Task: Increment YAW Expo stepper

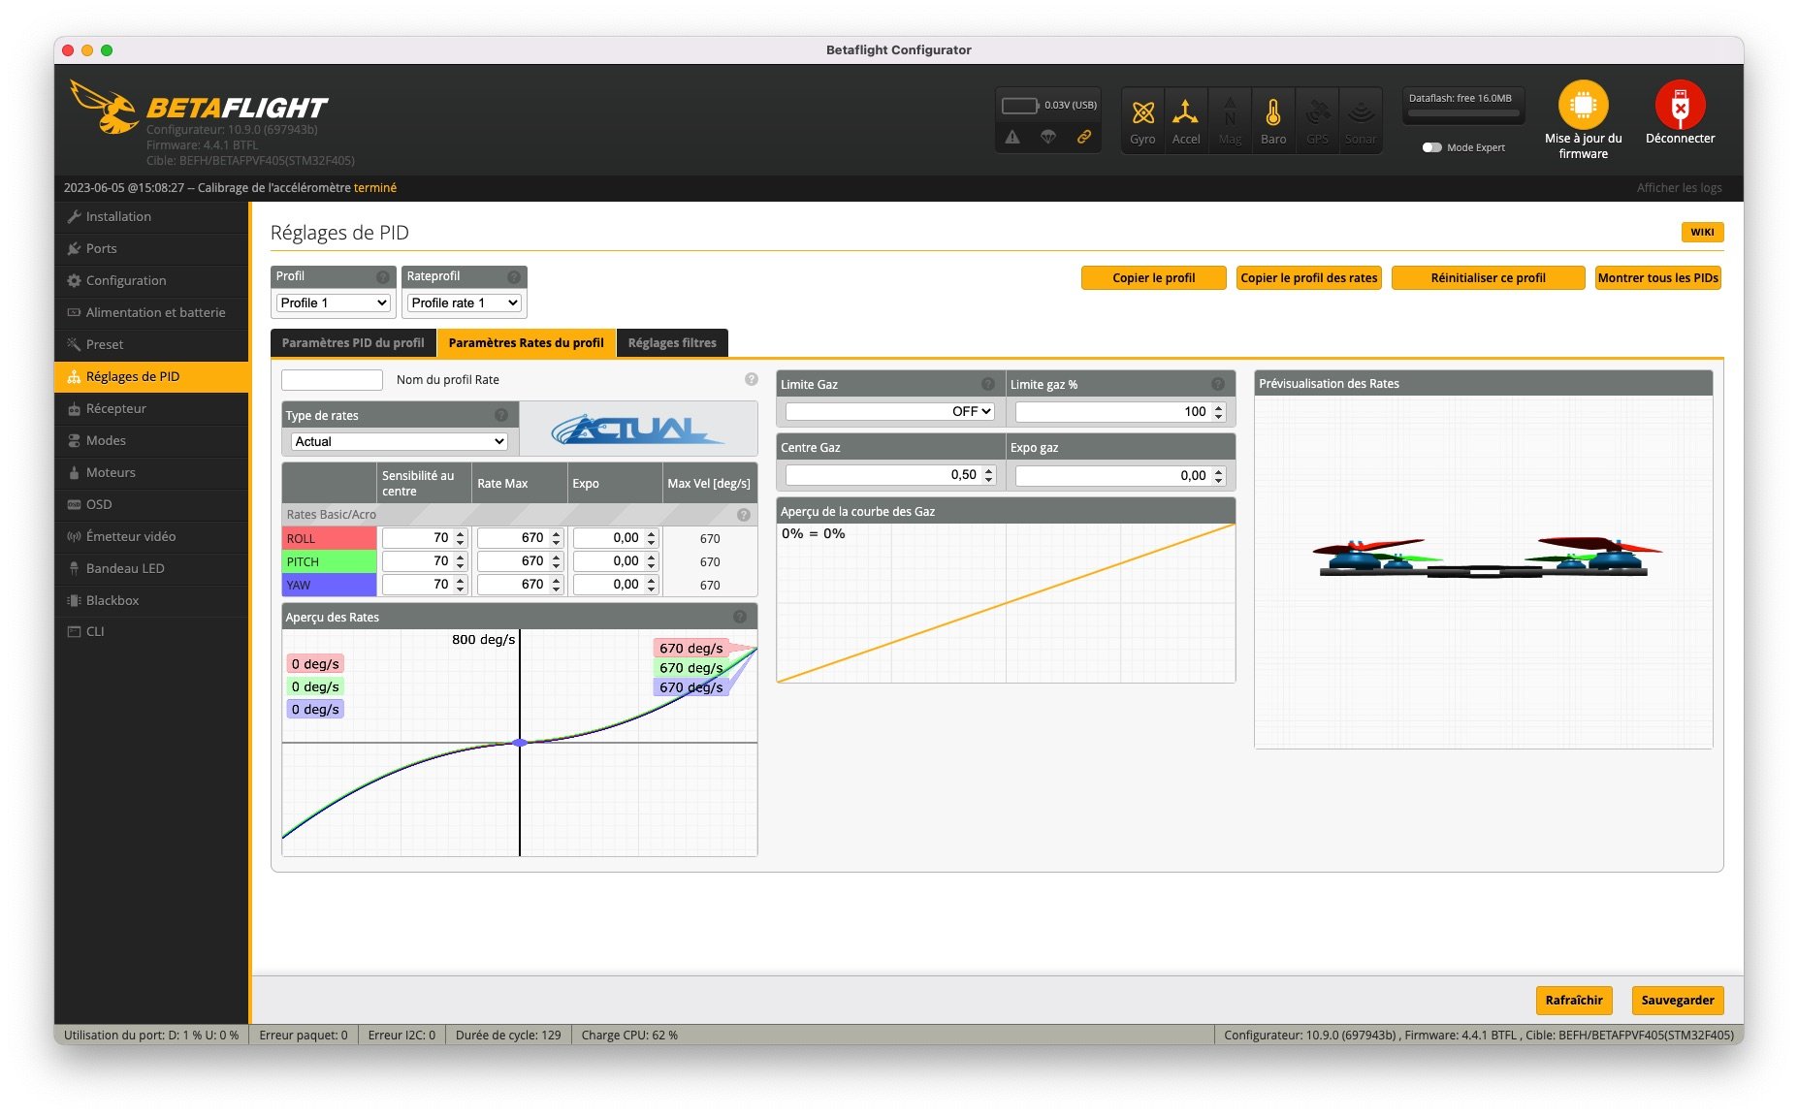Action: coord(652,580)
